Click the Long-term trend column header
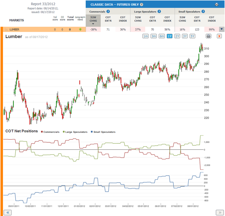 (x=80, y=18)
